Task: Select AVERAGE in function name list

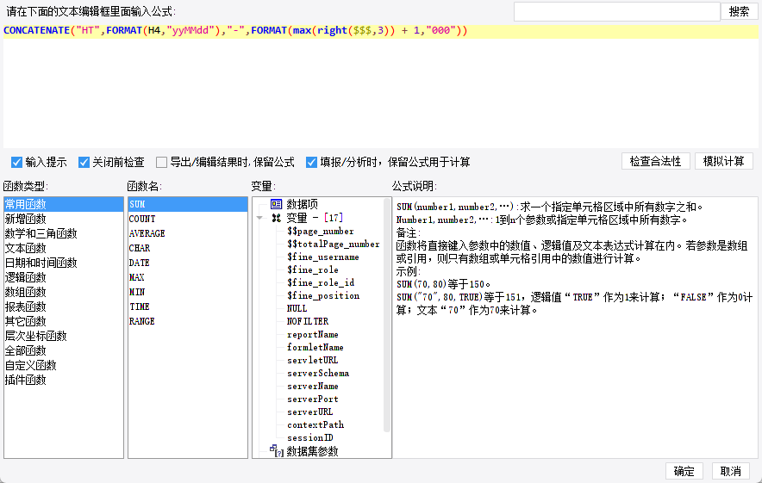Action: (x=188, y=233)
